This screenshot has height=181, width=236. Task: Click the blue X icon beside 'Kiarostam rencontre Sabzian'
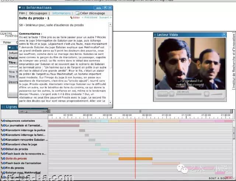click(x=4, y=140)
